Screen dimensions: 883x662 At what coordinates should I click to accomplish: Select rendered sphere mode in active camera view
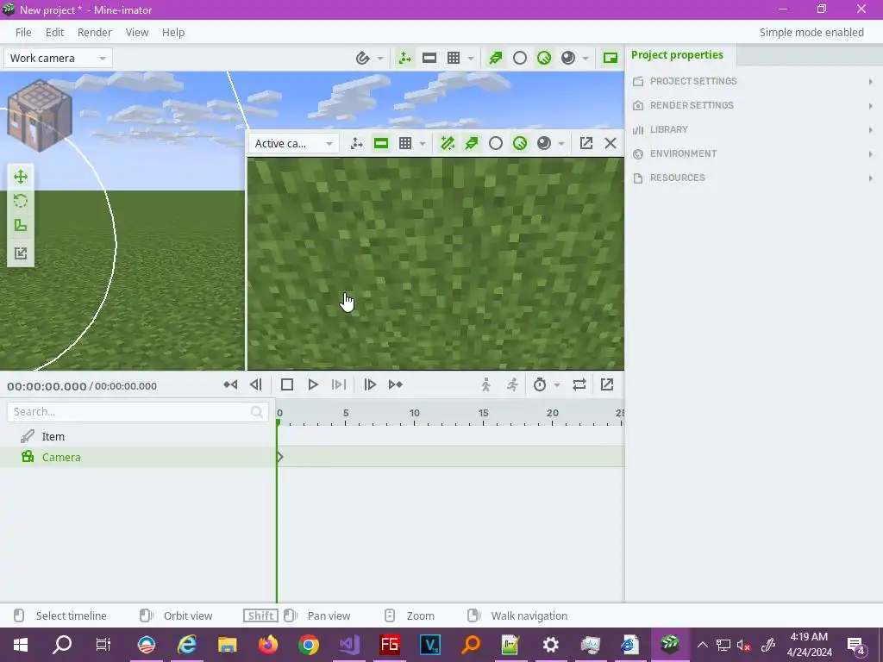(x=544, y=144)
